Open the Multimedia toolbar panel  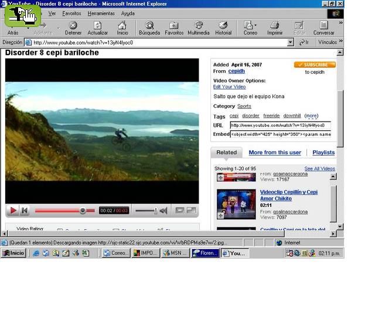[x=198, y=28]
